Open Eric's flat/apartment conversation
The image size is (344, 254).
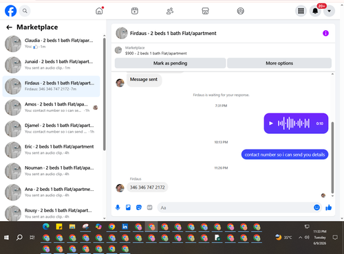click(51, 150)
